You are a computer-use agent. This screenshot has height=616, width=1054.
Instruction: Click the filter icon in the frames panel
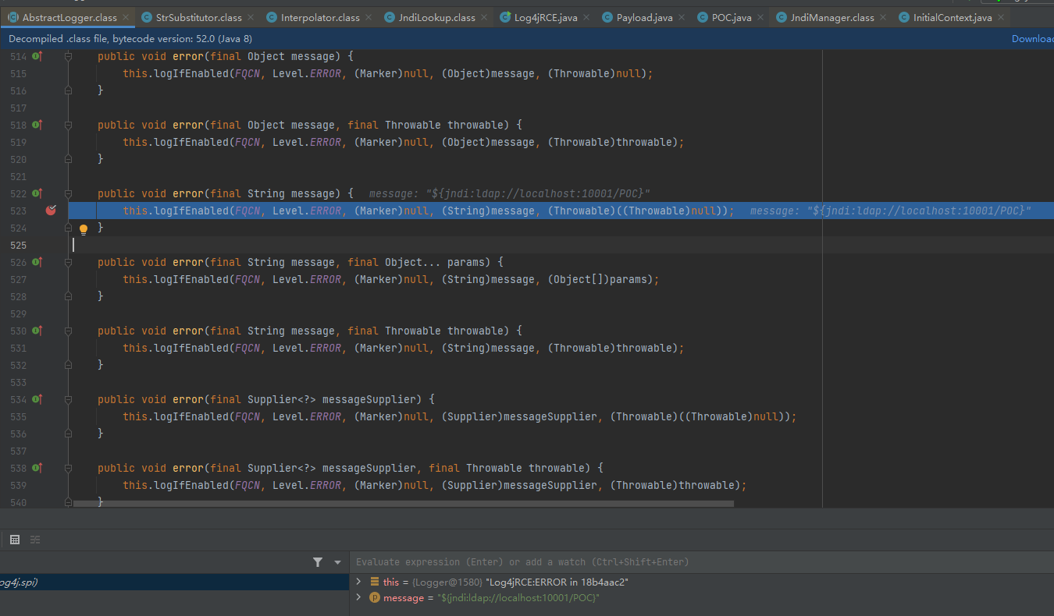[318, 561]
